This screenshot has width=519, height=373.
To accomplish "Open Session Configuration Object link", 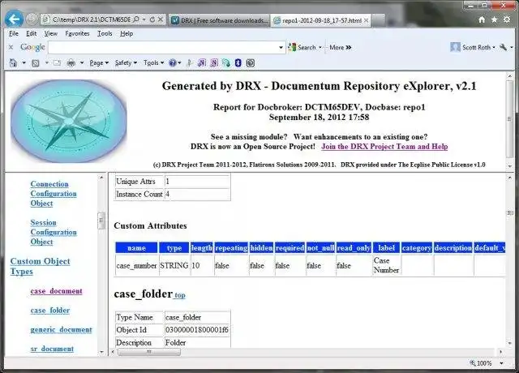I will (54, 232).
